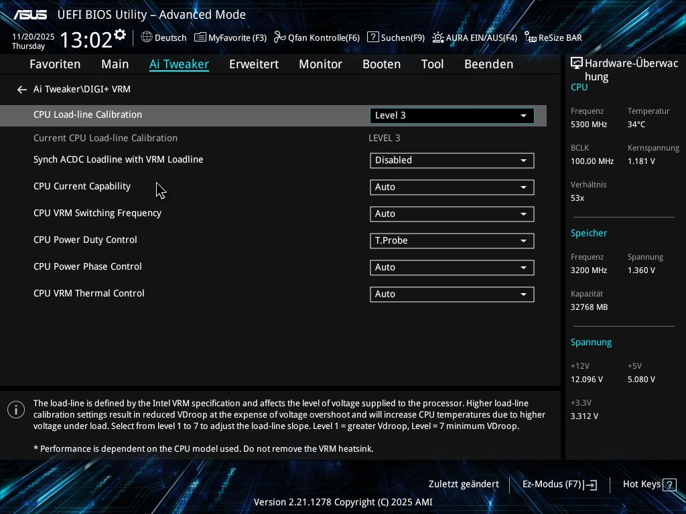Click the Deutsch language button

click(x=164, y=37)
